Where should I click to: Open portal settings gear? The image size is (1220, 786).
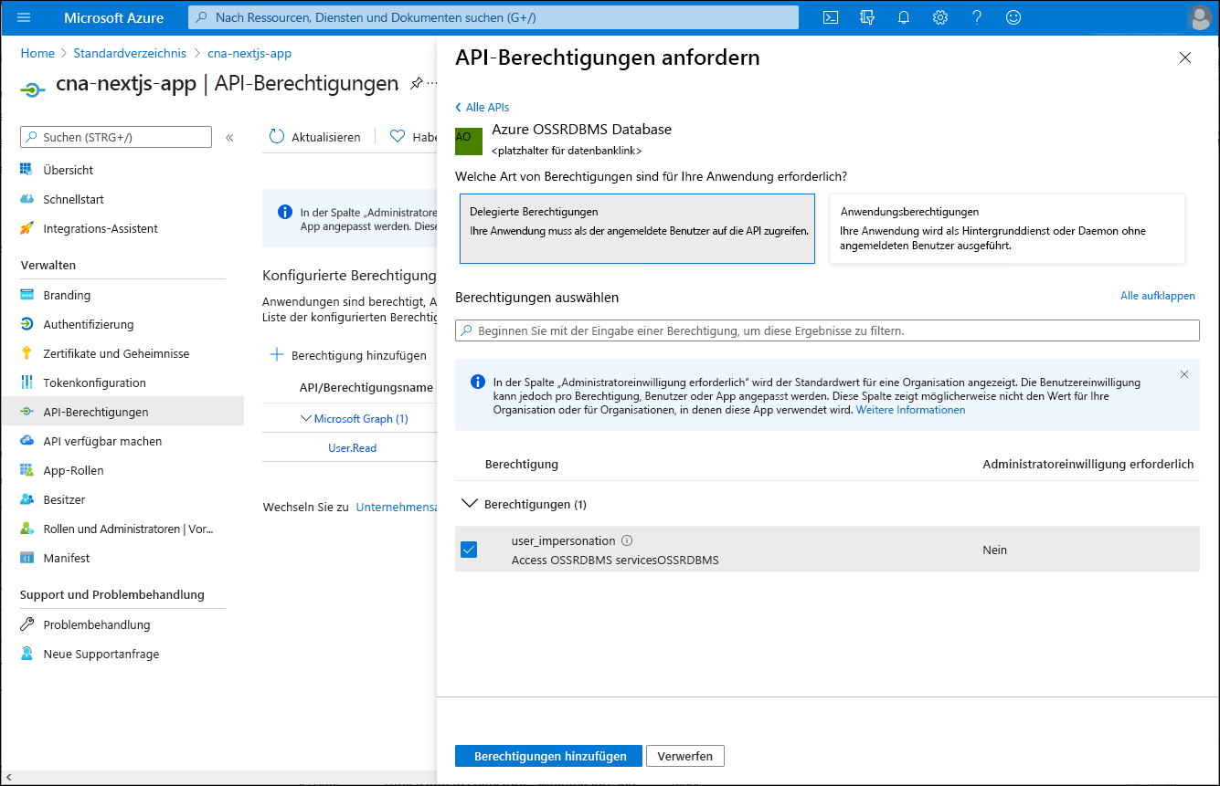point(940,17)
